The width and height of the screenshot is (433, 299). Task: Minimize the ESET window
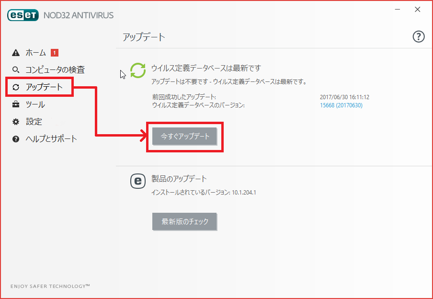398,10
